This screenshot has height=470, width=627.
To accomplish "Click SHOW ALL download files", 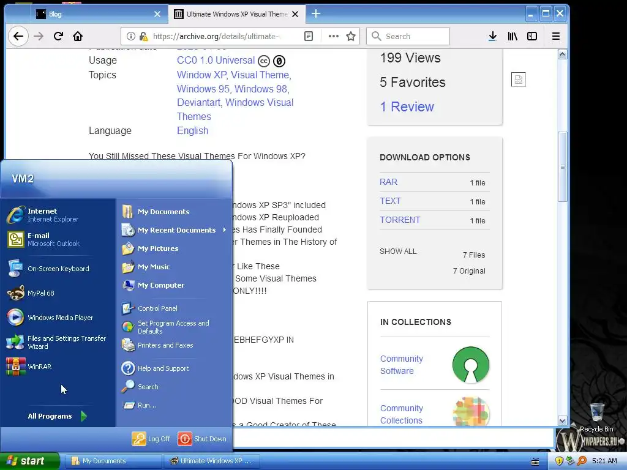I will pos(398,252).
